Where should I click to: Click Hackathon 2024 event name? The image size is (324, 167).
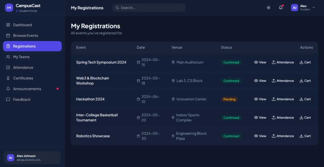pyautogui.click(x=90, y=99)
